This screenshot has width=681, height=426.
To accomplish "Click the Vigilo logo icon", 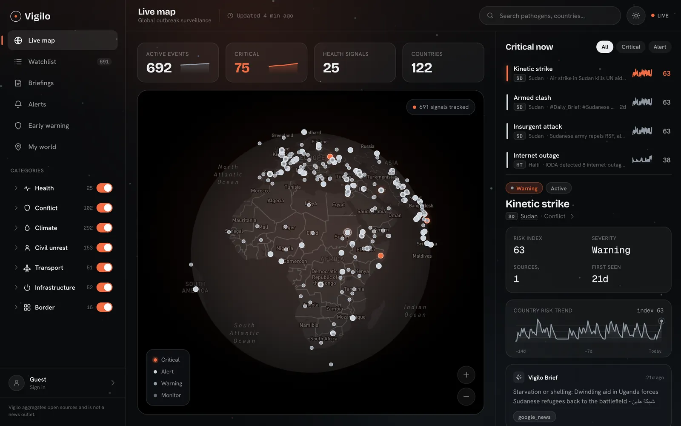I will point(16,16).
